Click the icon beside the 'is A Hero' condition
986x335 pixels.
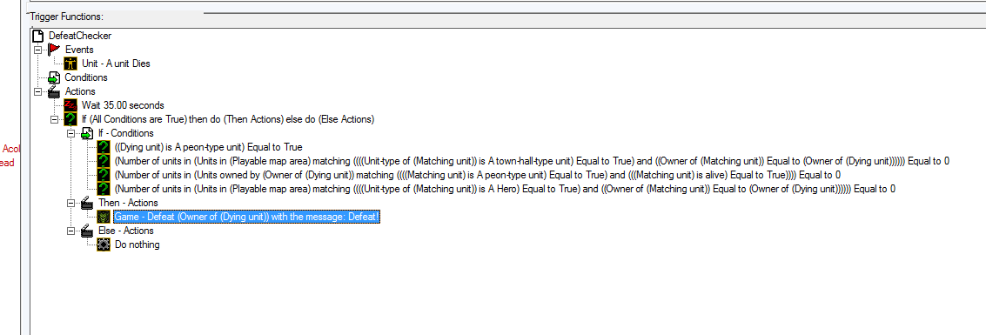104,189
